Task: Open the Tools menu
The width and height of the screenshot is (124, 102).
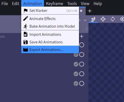Action: [x=72, y=4]
